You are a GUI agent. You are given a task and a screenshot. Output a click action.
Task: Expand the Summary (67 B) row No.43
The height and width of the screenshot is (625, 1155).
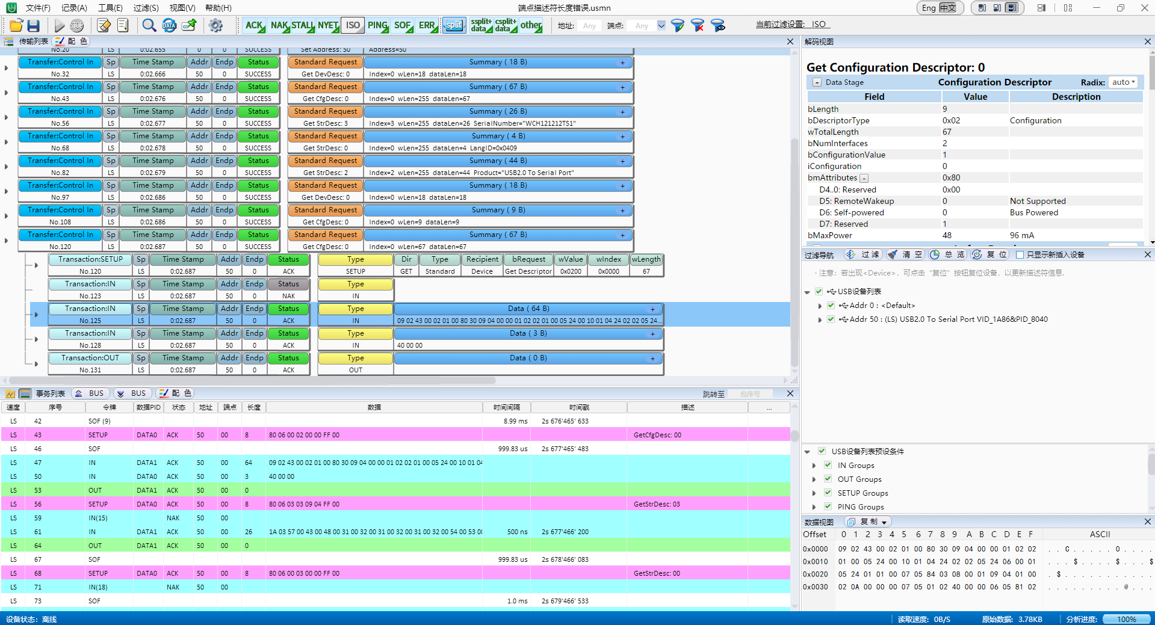tap(623, 87)
